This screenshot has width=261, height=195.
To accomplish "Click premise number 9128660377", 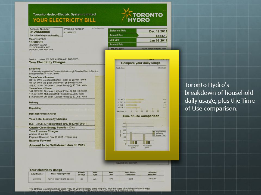I will click(70, 32).
